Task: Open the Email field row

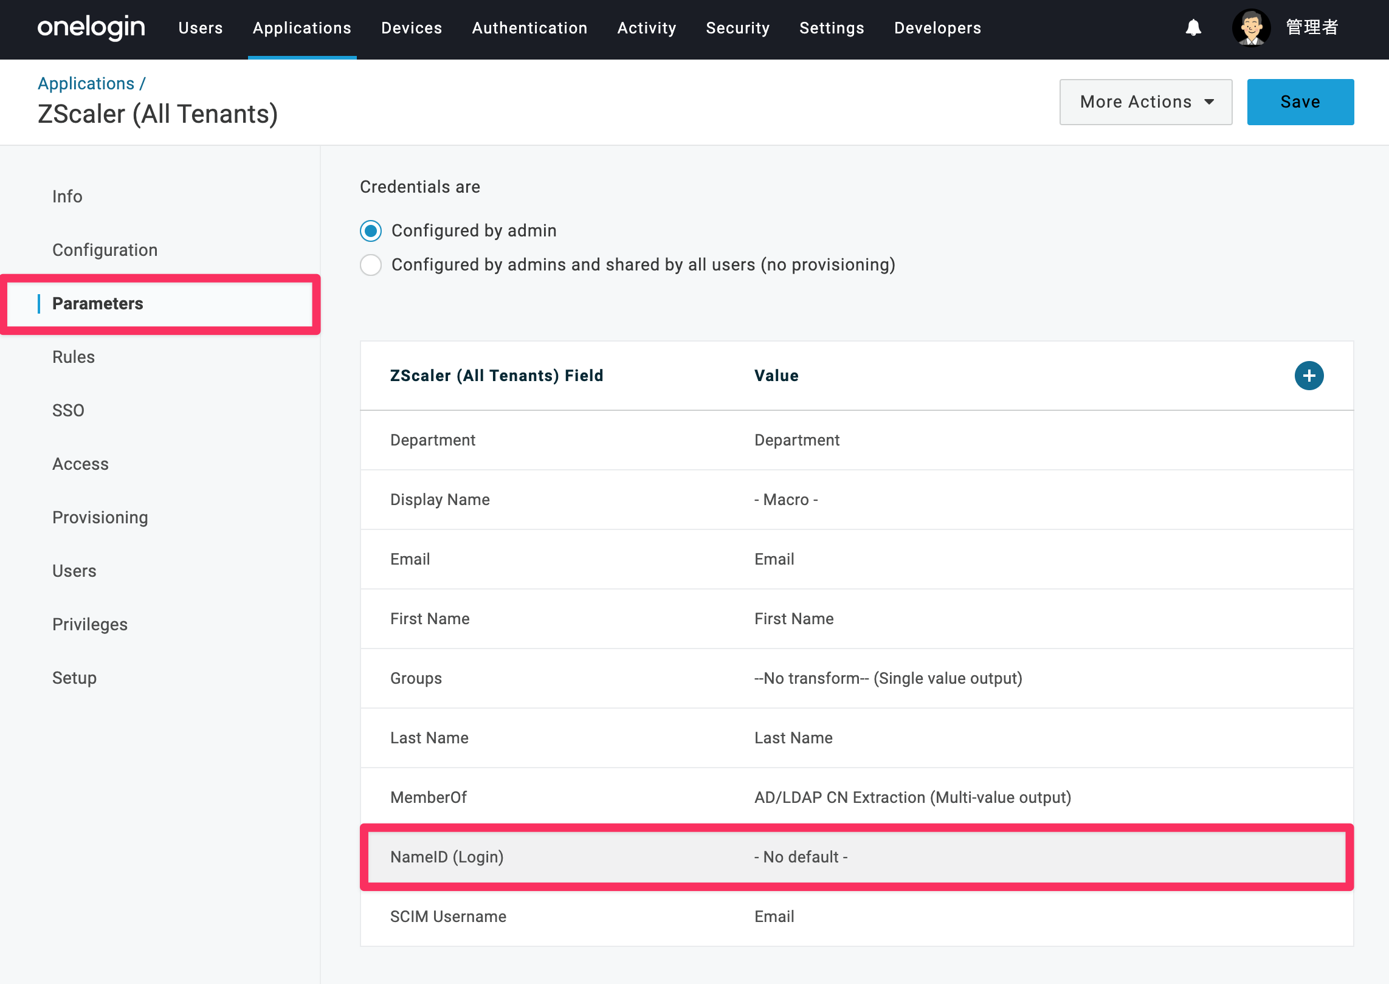Action: pos(857,559)
